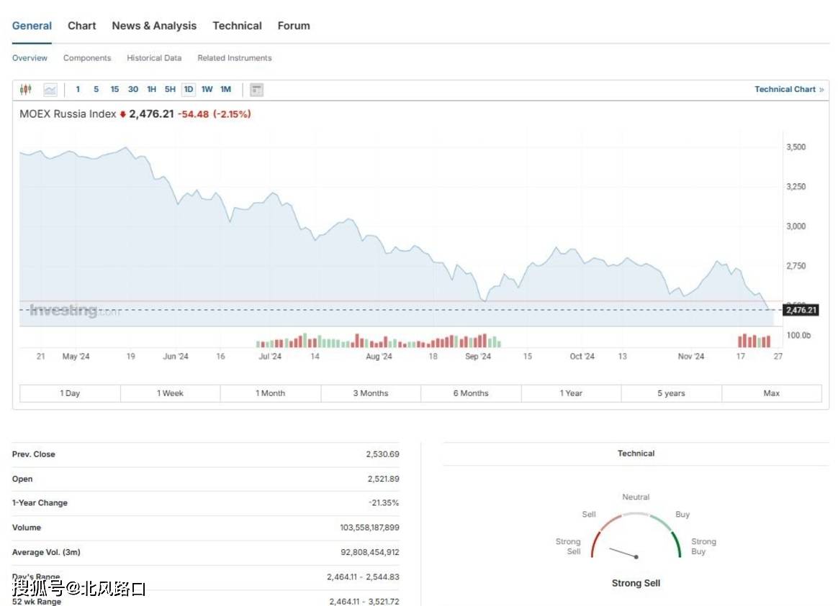Image resolution: width=838 pixels, height=606 pixels.
Task: Set chart range to Max
Action: point(771,393)
